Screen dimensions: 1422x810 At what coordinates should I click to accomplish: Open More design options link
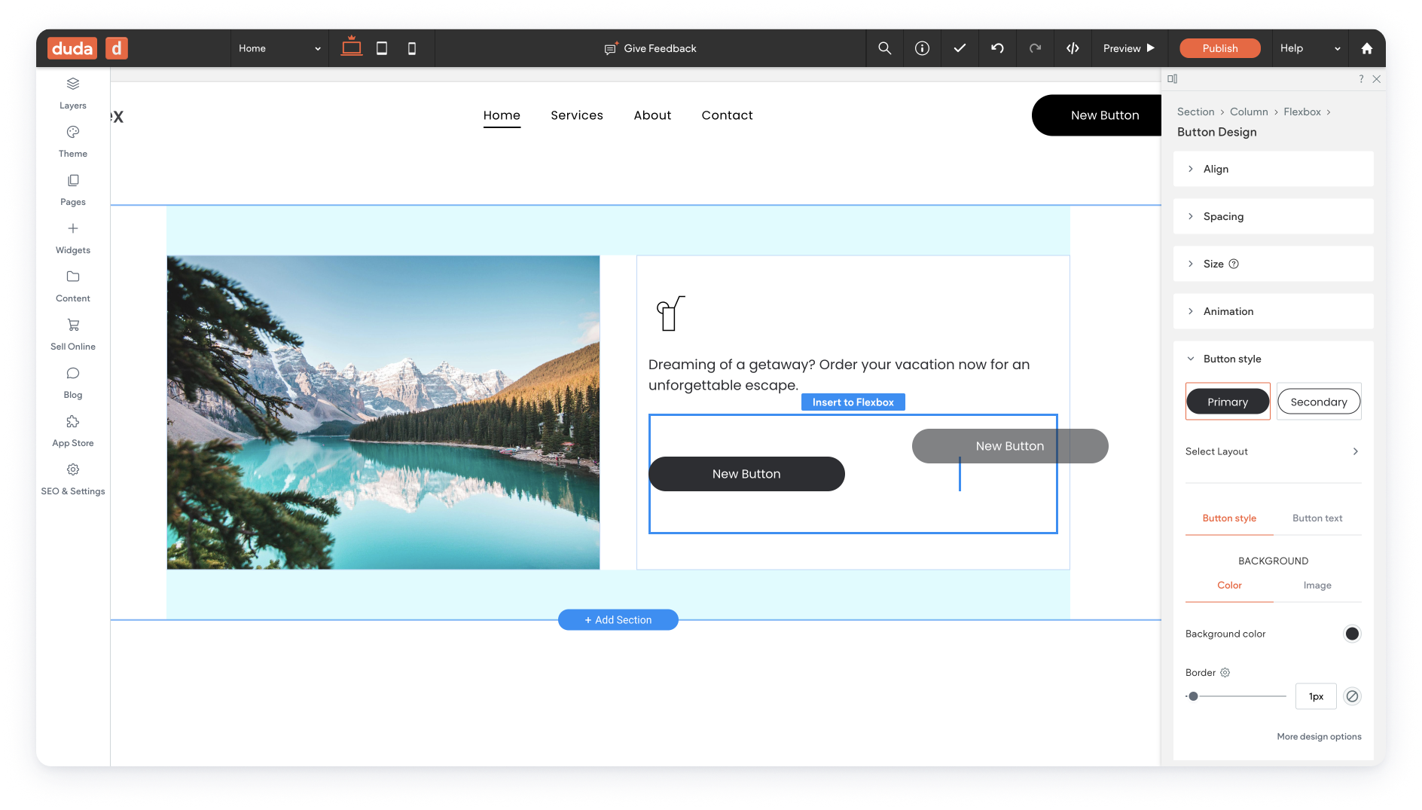coord(1319,737)
